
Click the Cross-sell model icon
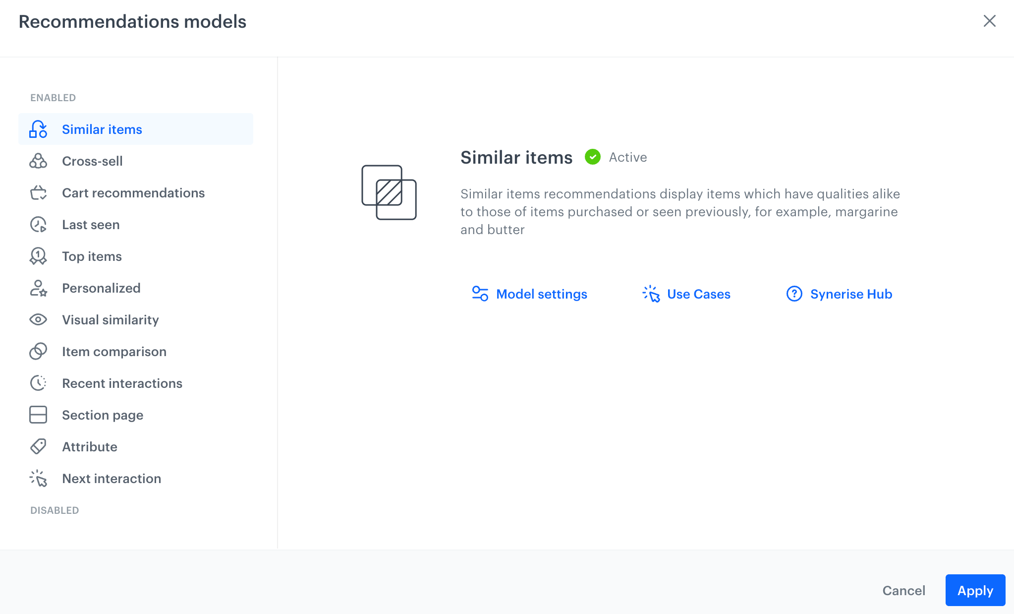tap(38, 161)
